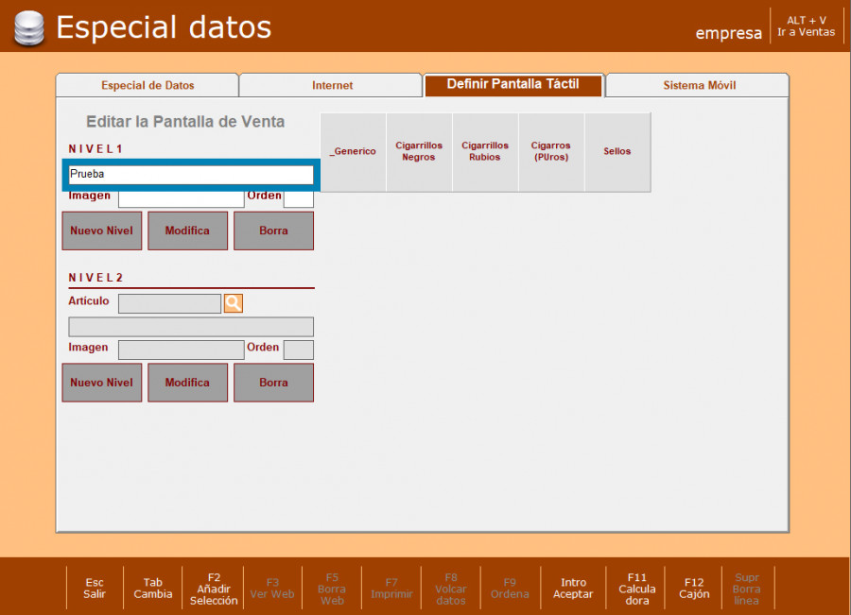Select the Sellos category tile
851x615 pixels.
(617, 152)
